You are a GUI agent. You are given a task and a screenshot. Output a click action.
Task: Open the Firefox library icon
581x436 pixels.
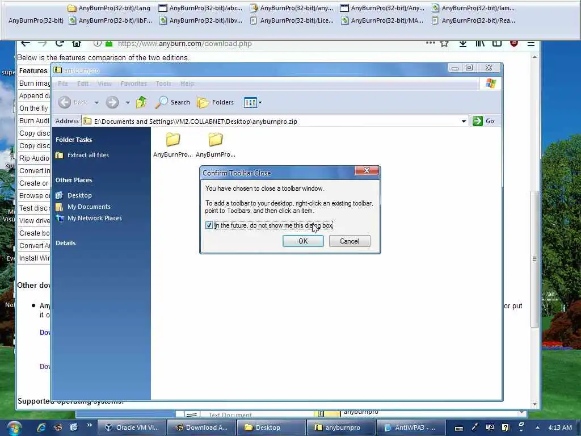(480, 43)
